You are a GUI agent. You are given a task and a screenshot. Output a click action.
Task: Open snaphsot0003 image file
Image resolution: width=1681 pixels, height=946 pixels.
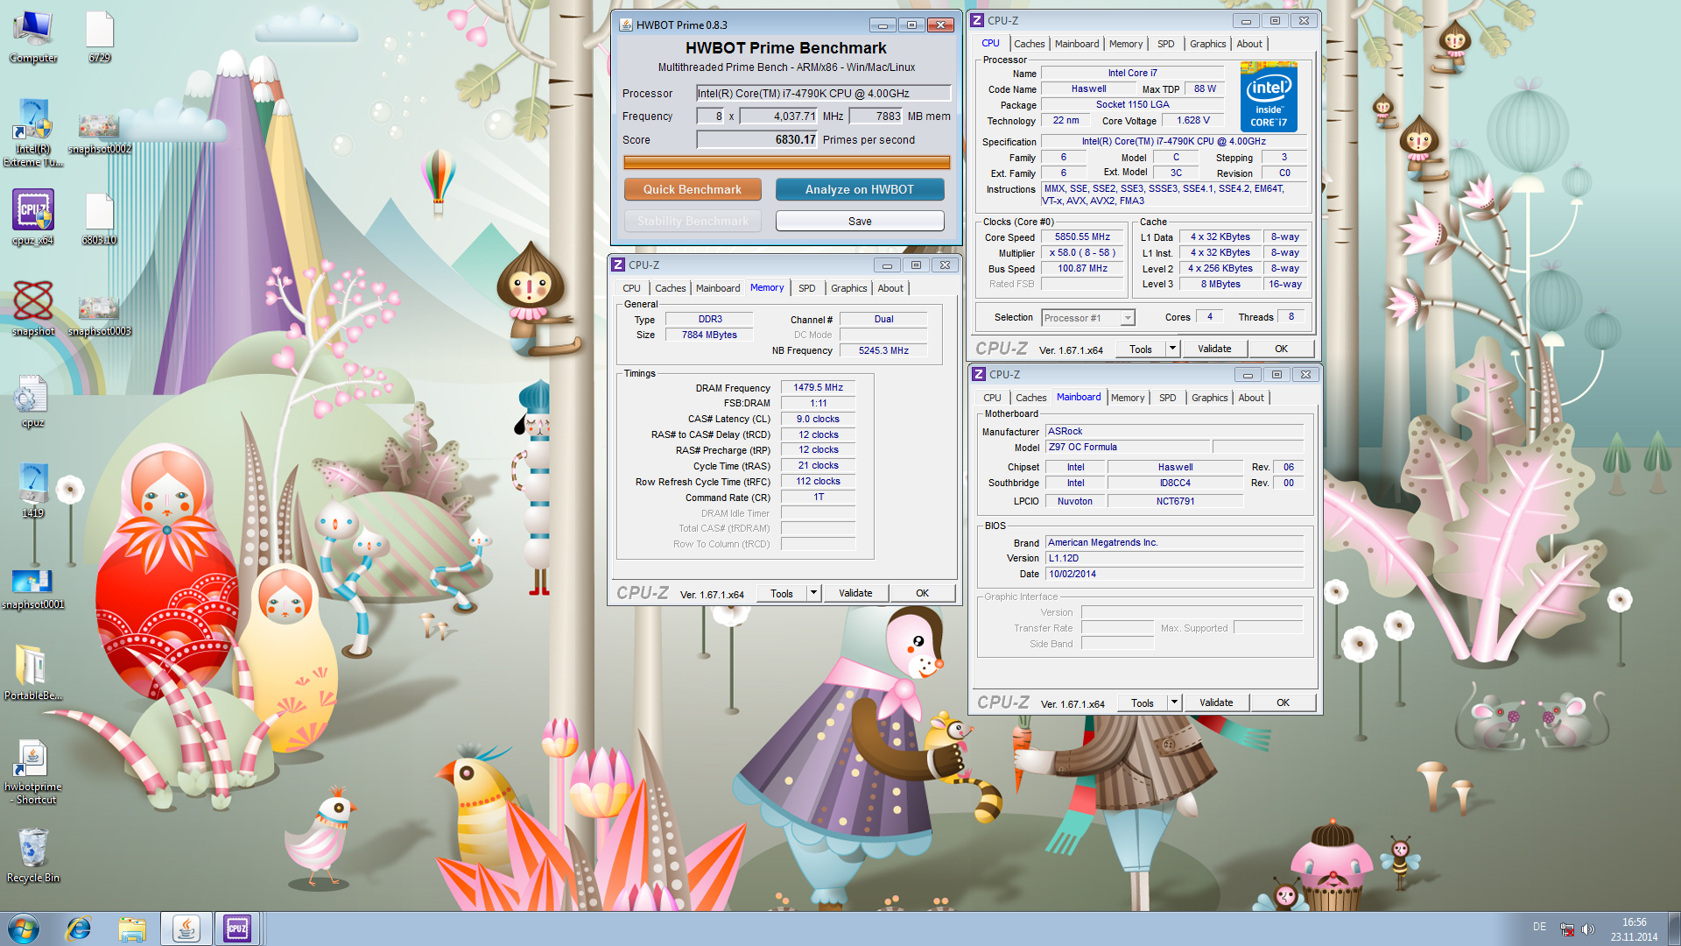[99, 315]
